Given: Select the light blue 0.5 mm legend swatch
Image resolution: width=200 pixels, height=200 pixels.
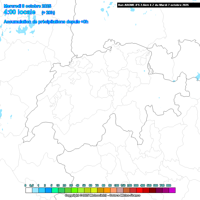Looking at the screenshot, I should click(x=35, y=190).
